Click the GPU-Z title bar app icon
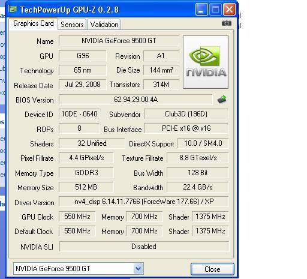The height and width of the screenshot is (279, 307). click(x=13, y=10)
